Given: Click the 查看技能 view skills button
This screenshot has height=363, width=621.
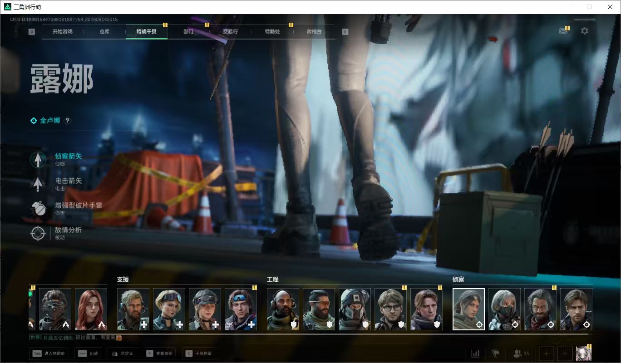Looking at the screenshot, I should point(159,353).
